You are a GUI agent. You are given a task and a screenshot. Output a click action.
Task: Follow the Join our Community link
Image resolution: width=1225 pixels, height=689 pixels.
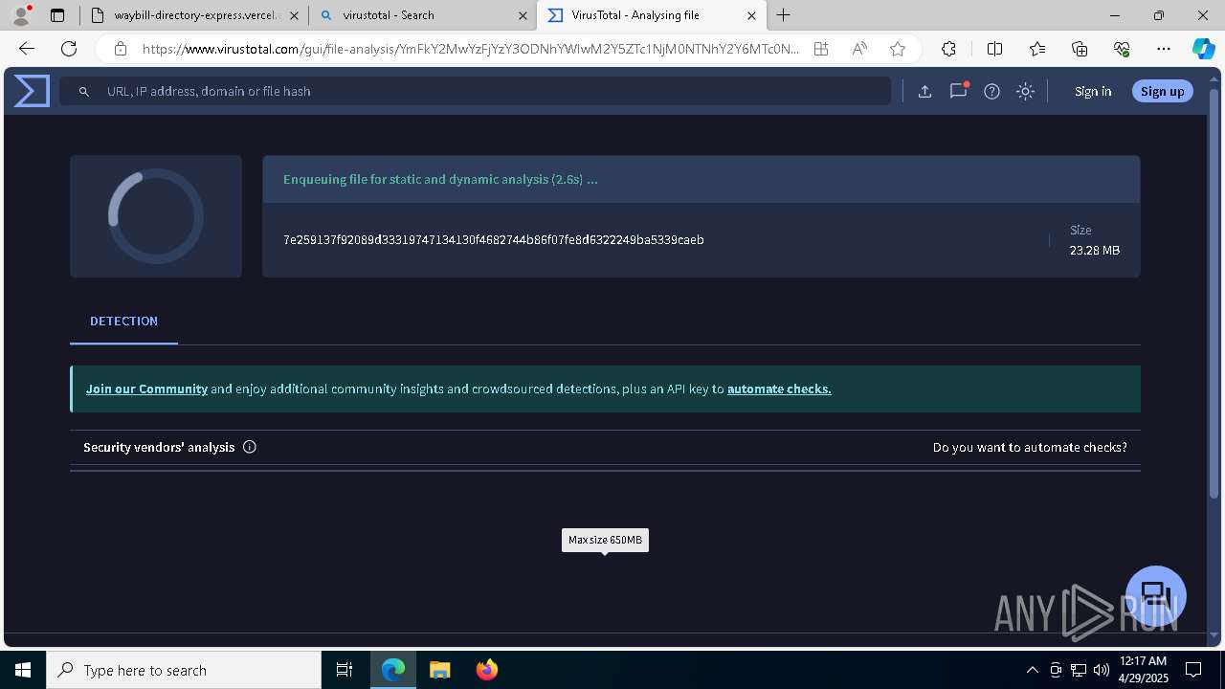pos(146,389)
